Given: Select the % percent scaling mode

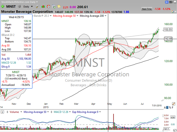Looking at the screenshot, I should [x=170, y=108].
